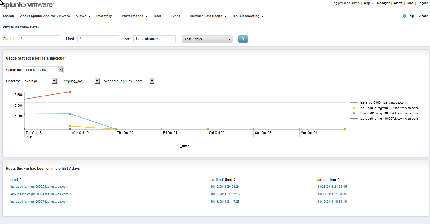Click the Splunk VMware logo
Viewport: 430px width, 224px height.
pyautogui.click(x=28, y=4)
